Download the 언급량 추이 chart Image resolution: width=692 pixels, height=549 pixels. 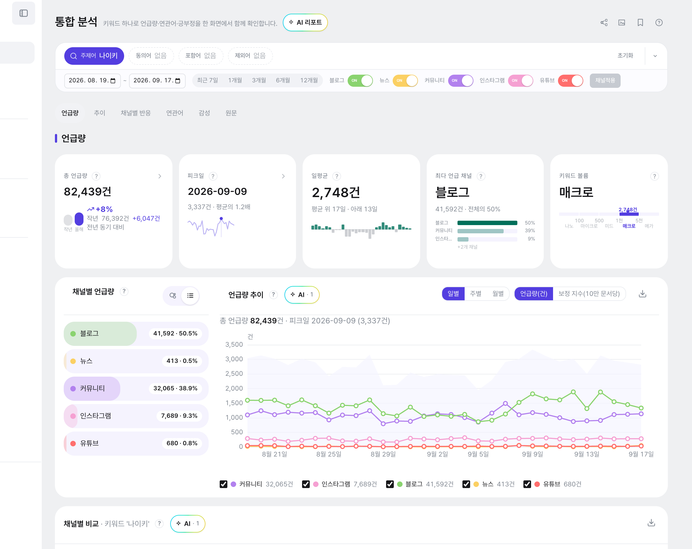tap(642, 294)
